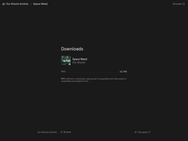Open the Space Weed album cover thumbnail

tap(66, 61)
